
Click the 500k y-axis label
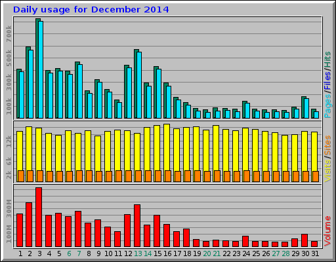click(9, 58)
